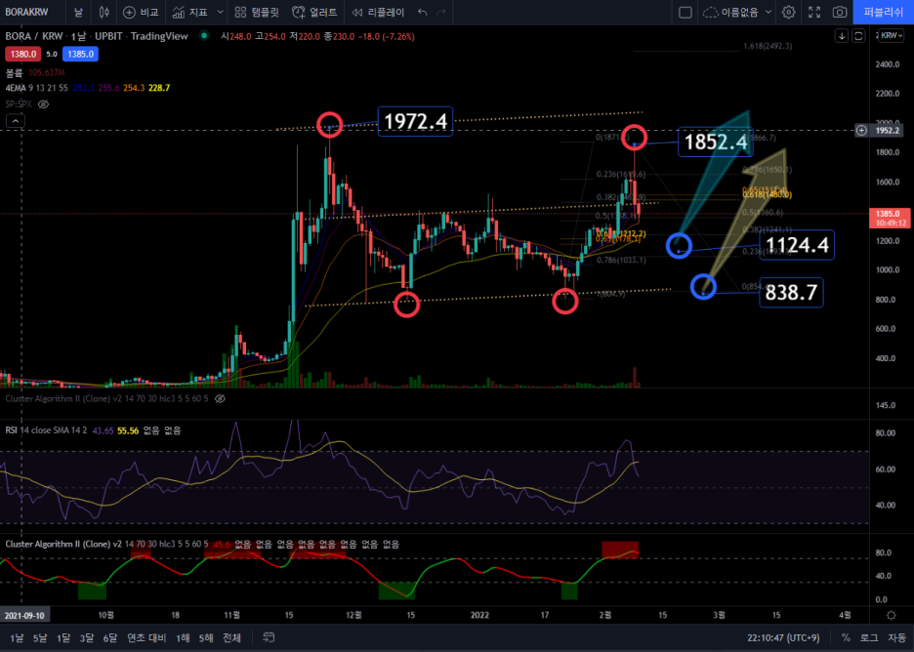914x652 pixels.
Task: Select the 1달 time range
Action: point(62,638)
